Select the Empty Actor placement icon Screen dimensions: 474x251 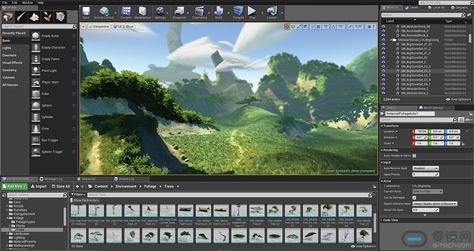pos(36,36)
